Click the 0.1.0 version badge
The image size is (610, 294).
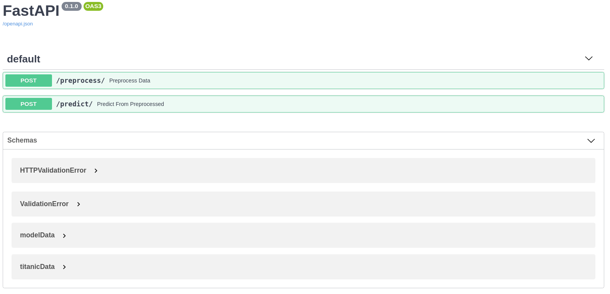(x=72, y=6)
